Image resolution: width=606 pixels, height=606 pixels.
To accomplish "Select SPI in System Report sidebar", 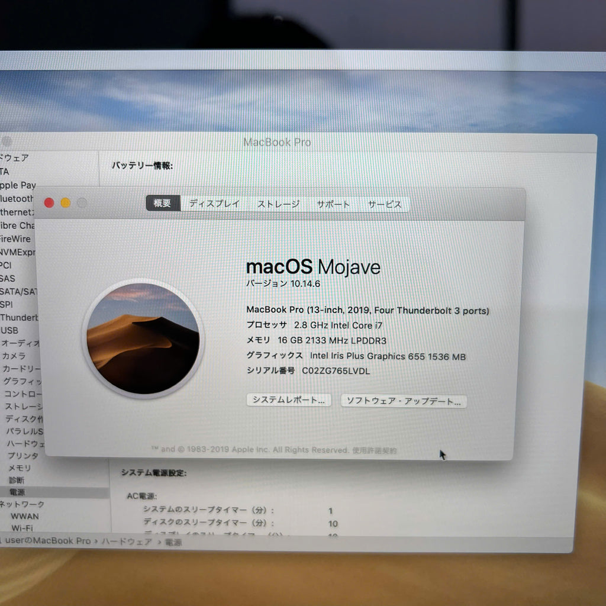I will [x=6, y=304].
